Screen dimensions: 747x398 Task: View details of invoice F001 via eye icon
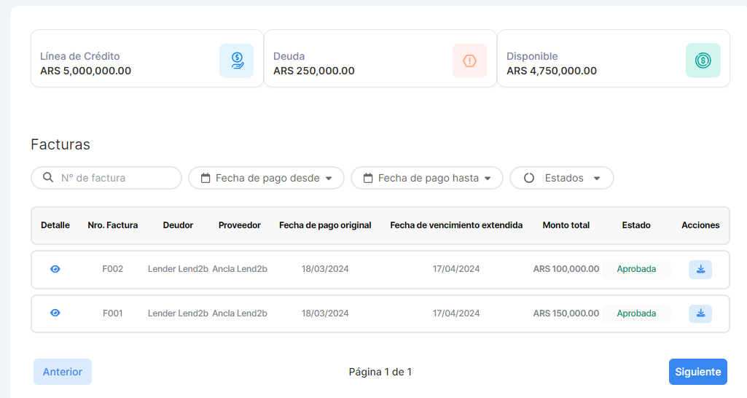tap(55, 313)
